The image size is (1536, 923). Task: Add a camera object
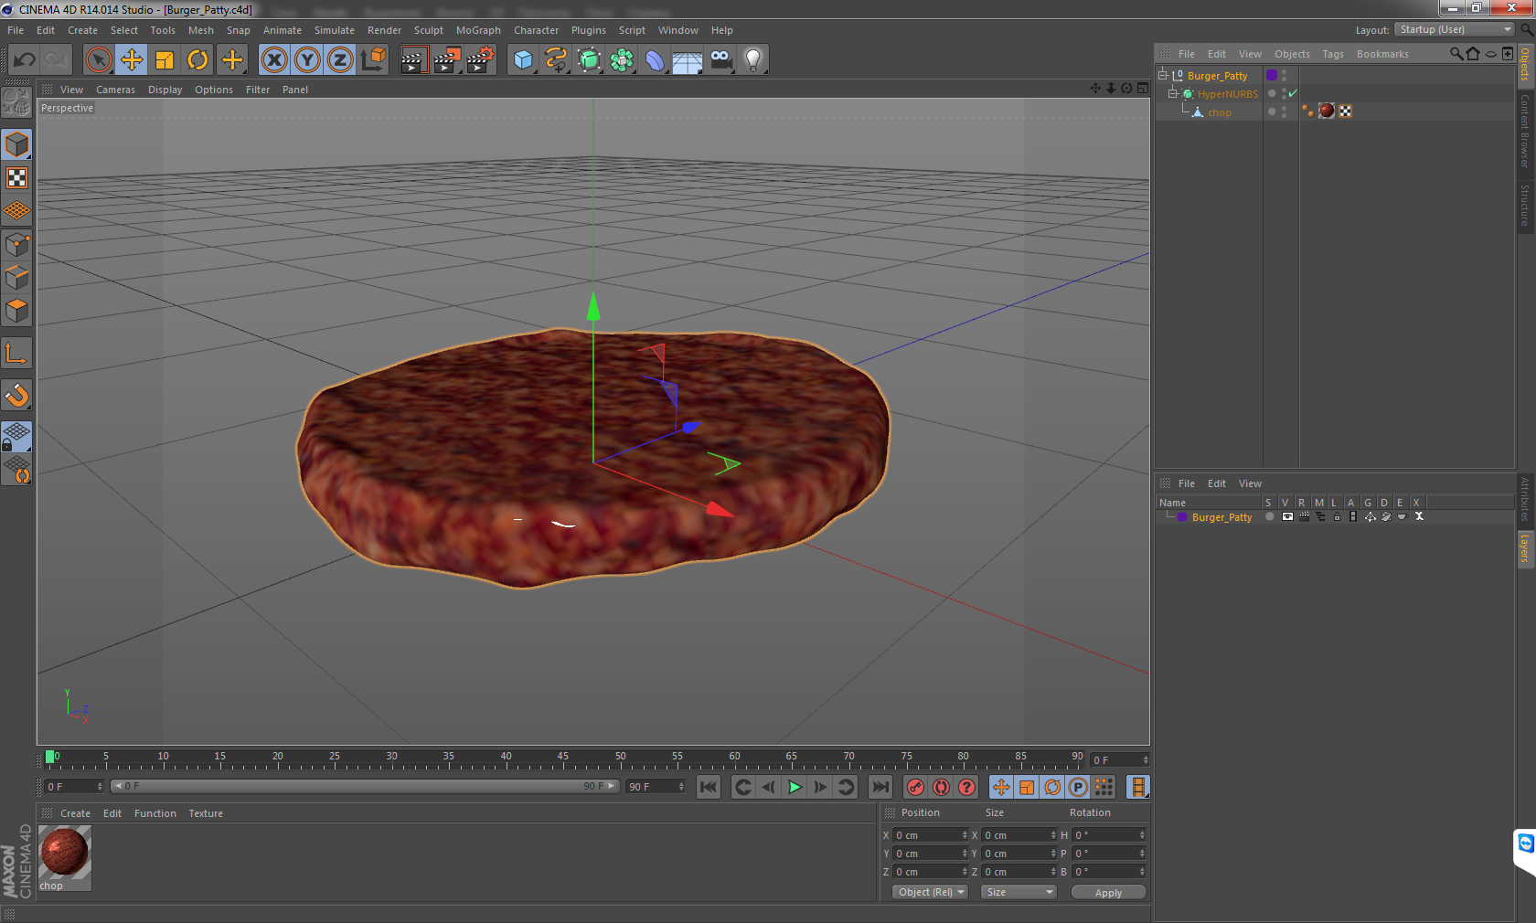[x=721, y=60]
